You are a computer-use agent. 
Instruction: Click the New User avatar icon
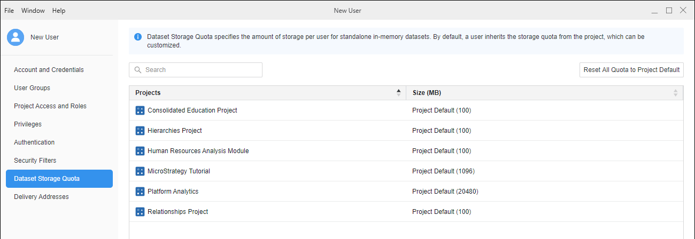click(x=16, y=37)
